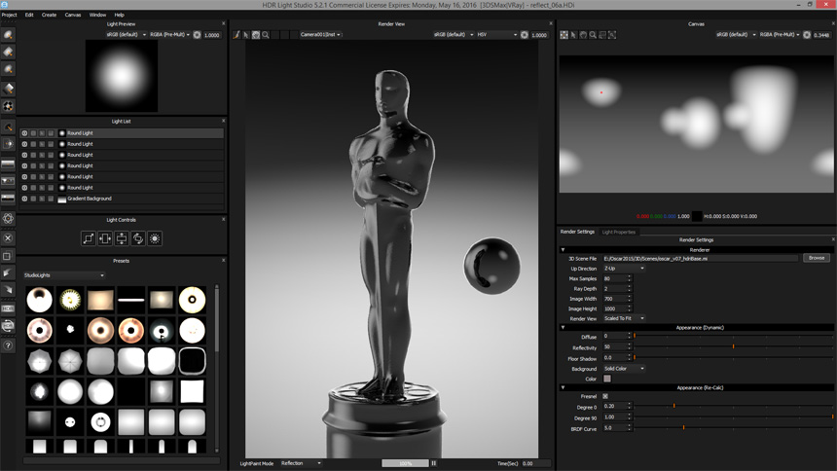The height and width of the screenshot is (471, 837).
Task: Click the exposure gear icon in Light Preview
Action: click(x=197, y=35)
